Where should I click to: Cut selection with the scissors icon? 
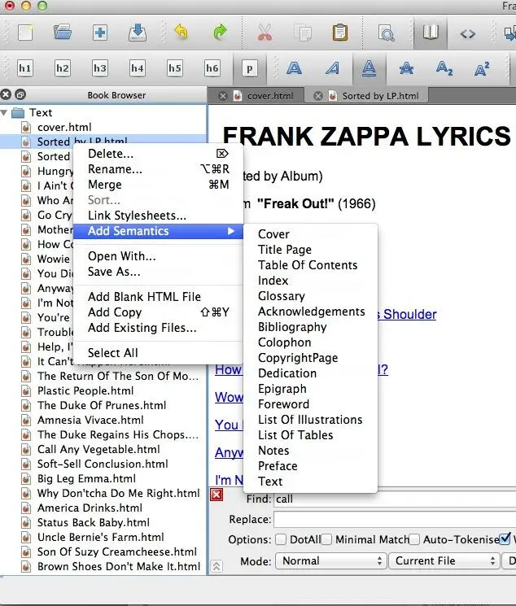pyautogui.click(x=265, y=33)
